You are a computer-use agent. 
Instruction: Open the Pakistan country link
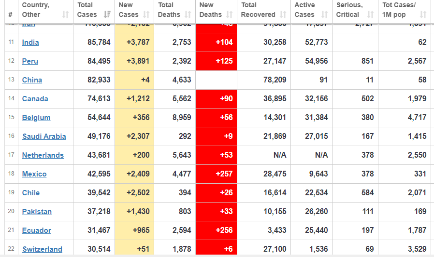point(37,211)
